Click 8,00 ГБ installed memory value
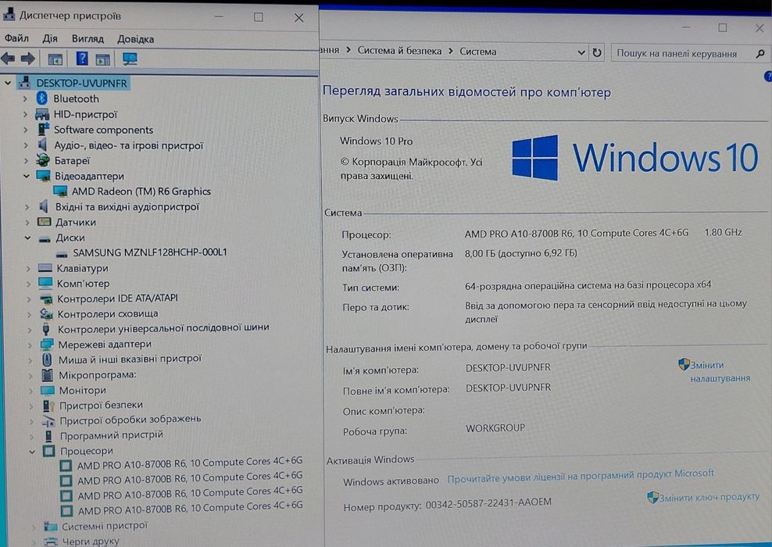This screenshot has width=772, height=547. coord(521,253)
